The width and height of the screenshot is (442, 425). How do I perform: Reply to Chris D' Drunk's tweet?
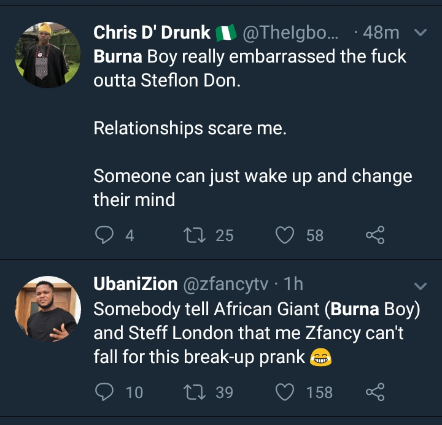coord(105,235)
